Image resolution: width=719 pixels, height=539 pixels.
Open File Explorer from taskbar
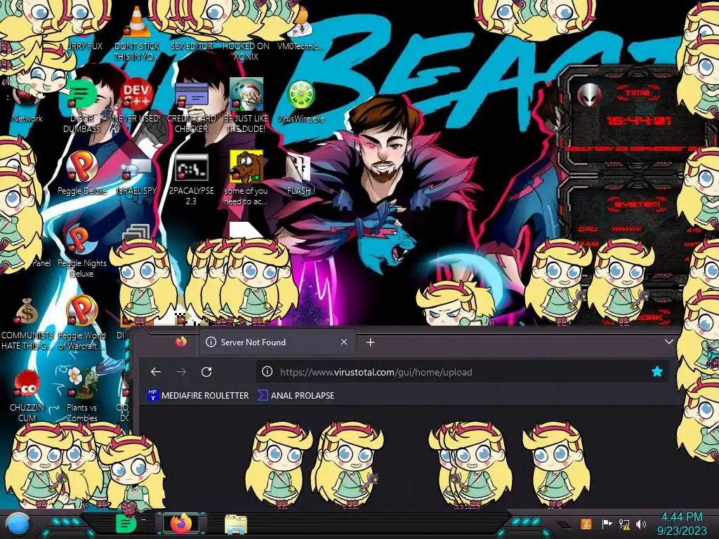(236, 524)
